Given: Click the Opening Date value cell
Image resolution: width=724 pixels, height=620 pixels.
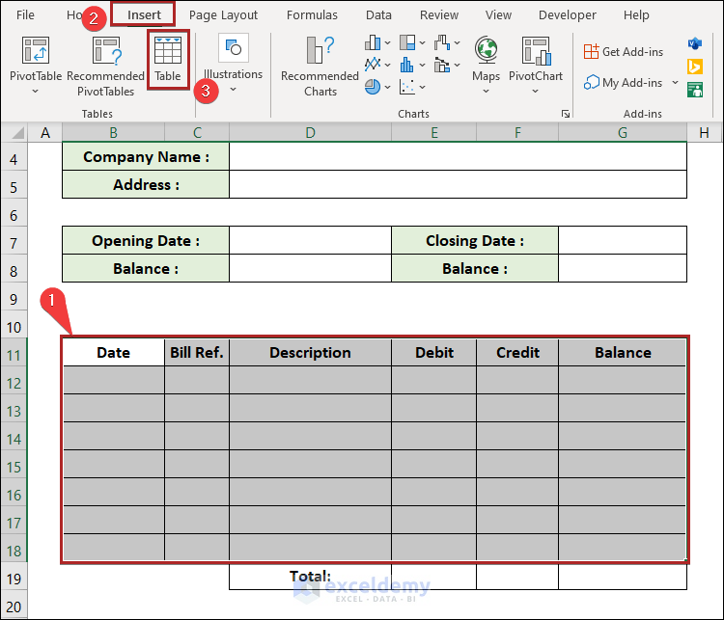Looking at the screenshot, I should tap(310, 240).
